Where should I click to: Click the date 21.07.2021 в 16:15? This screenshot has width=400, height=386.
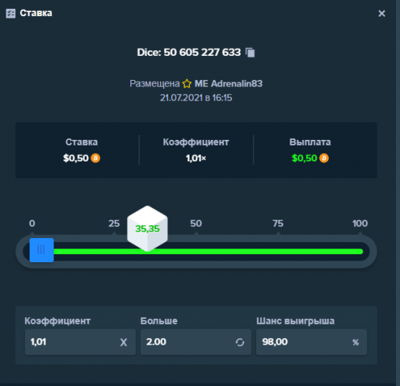pos(196,97)
